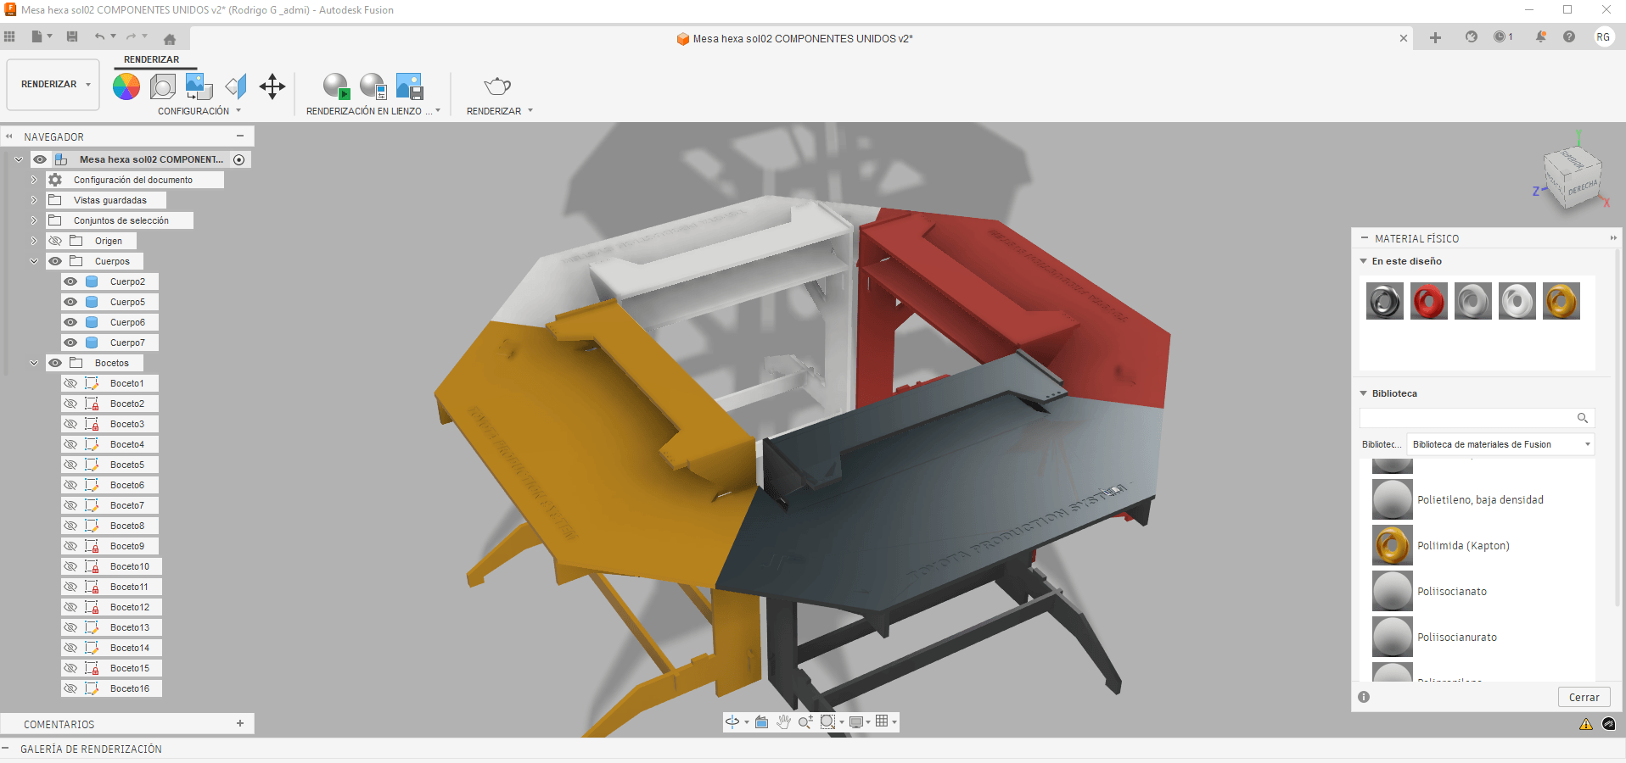
Task: Open the Scene Settings tool
Action: (163, 86)
